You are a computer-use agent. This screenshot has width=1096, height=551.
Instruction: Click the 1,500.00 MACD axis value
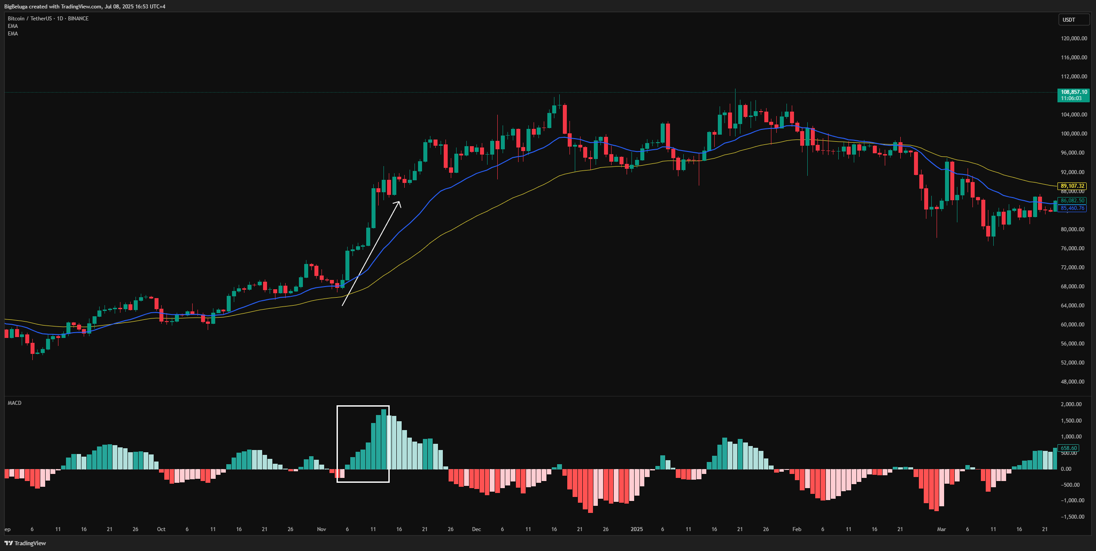[1071, 421]
